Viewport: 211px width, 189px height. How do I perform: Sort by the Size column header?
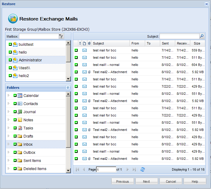(x=198, y=43)
